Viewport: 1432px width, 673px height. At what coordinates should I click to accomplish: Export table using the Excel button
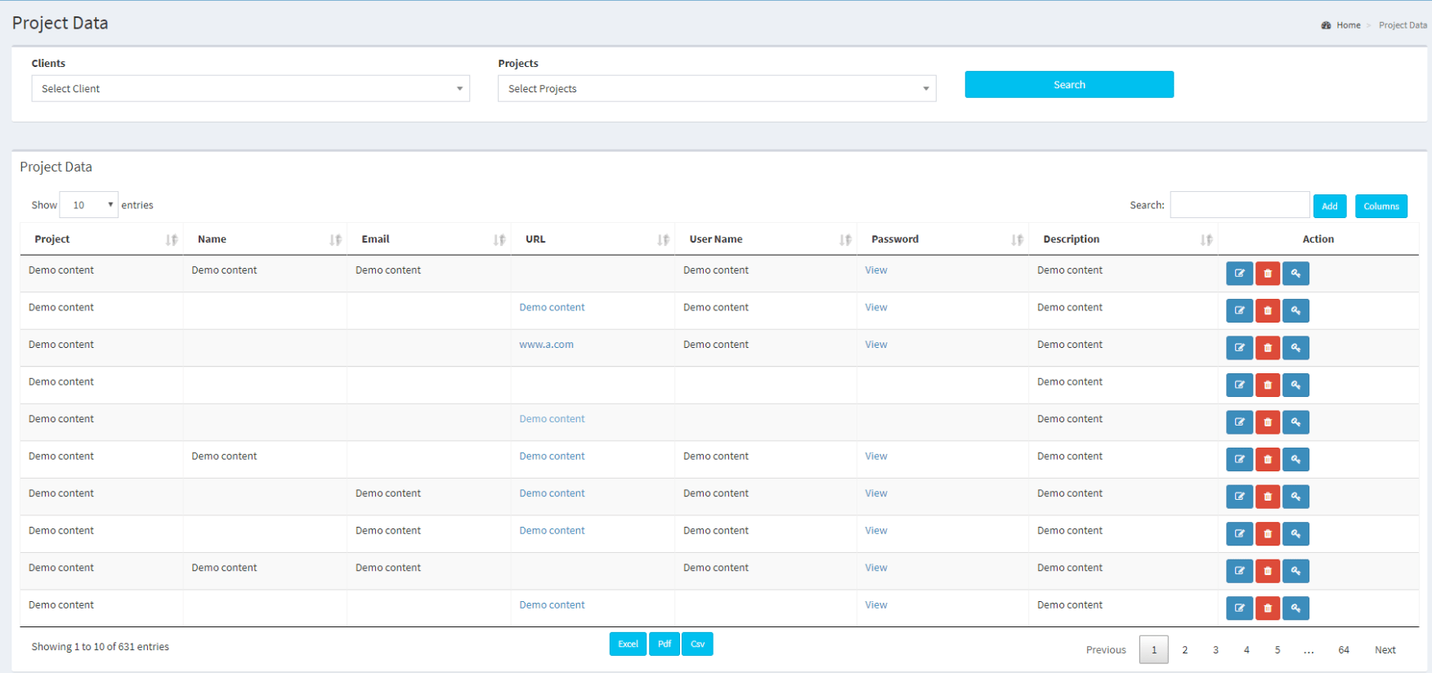(x=628, y=644)
